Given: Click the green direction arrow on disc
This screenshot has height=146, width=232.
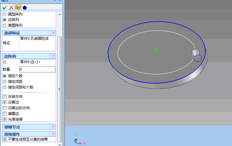Looking at the screenshot, I should (x=156, y=49).
